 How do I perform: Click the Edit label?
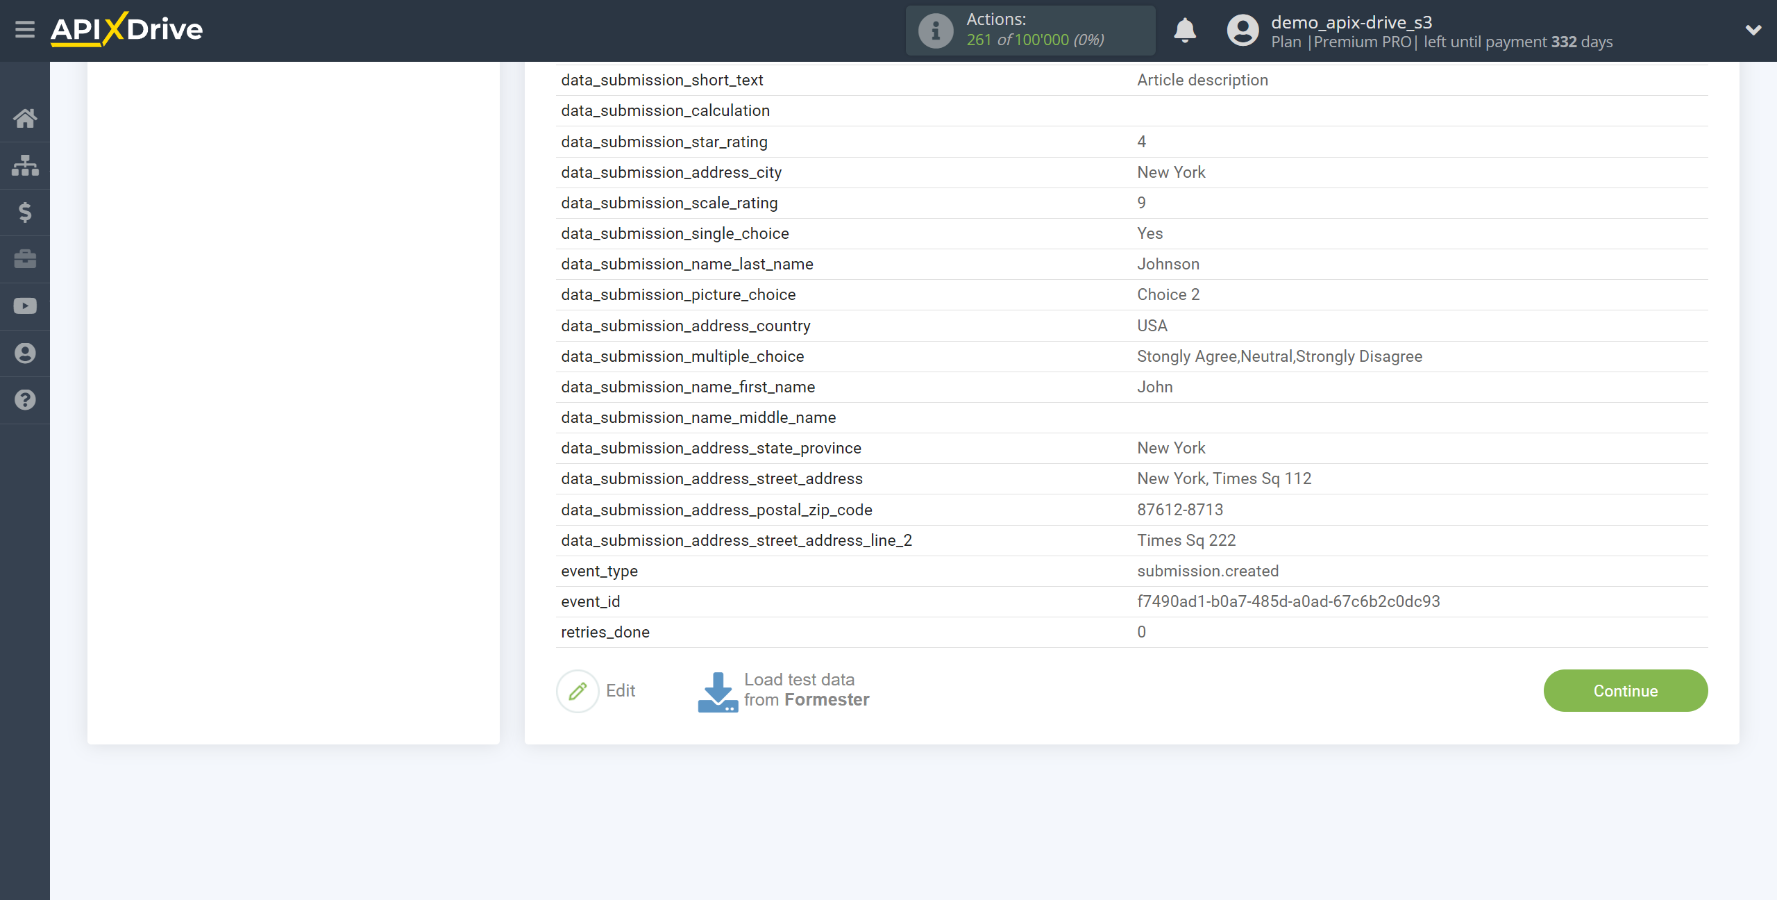coord(621,690)
